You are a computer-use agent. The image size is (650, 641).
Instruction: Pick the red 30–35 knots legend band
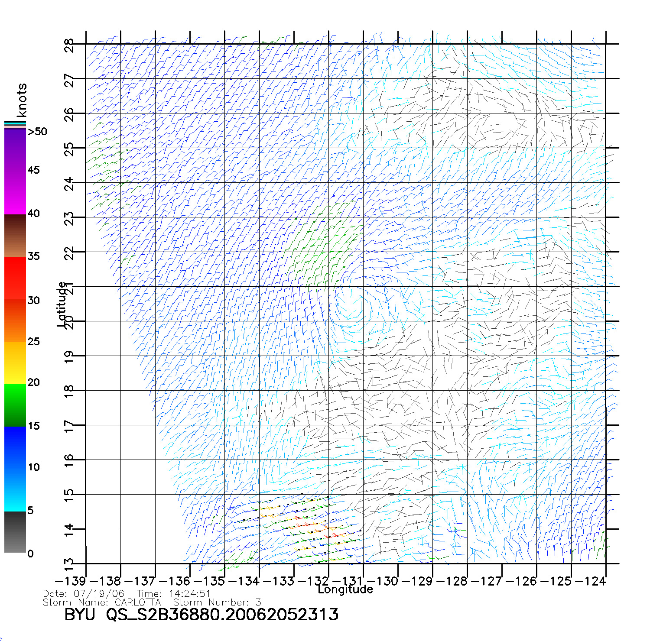(15, 278)
